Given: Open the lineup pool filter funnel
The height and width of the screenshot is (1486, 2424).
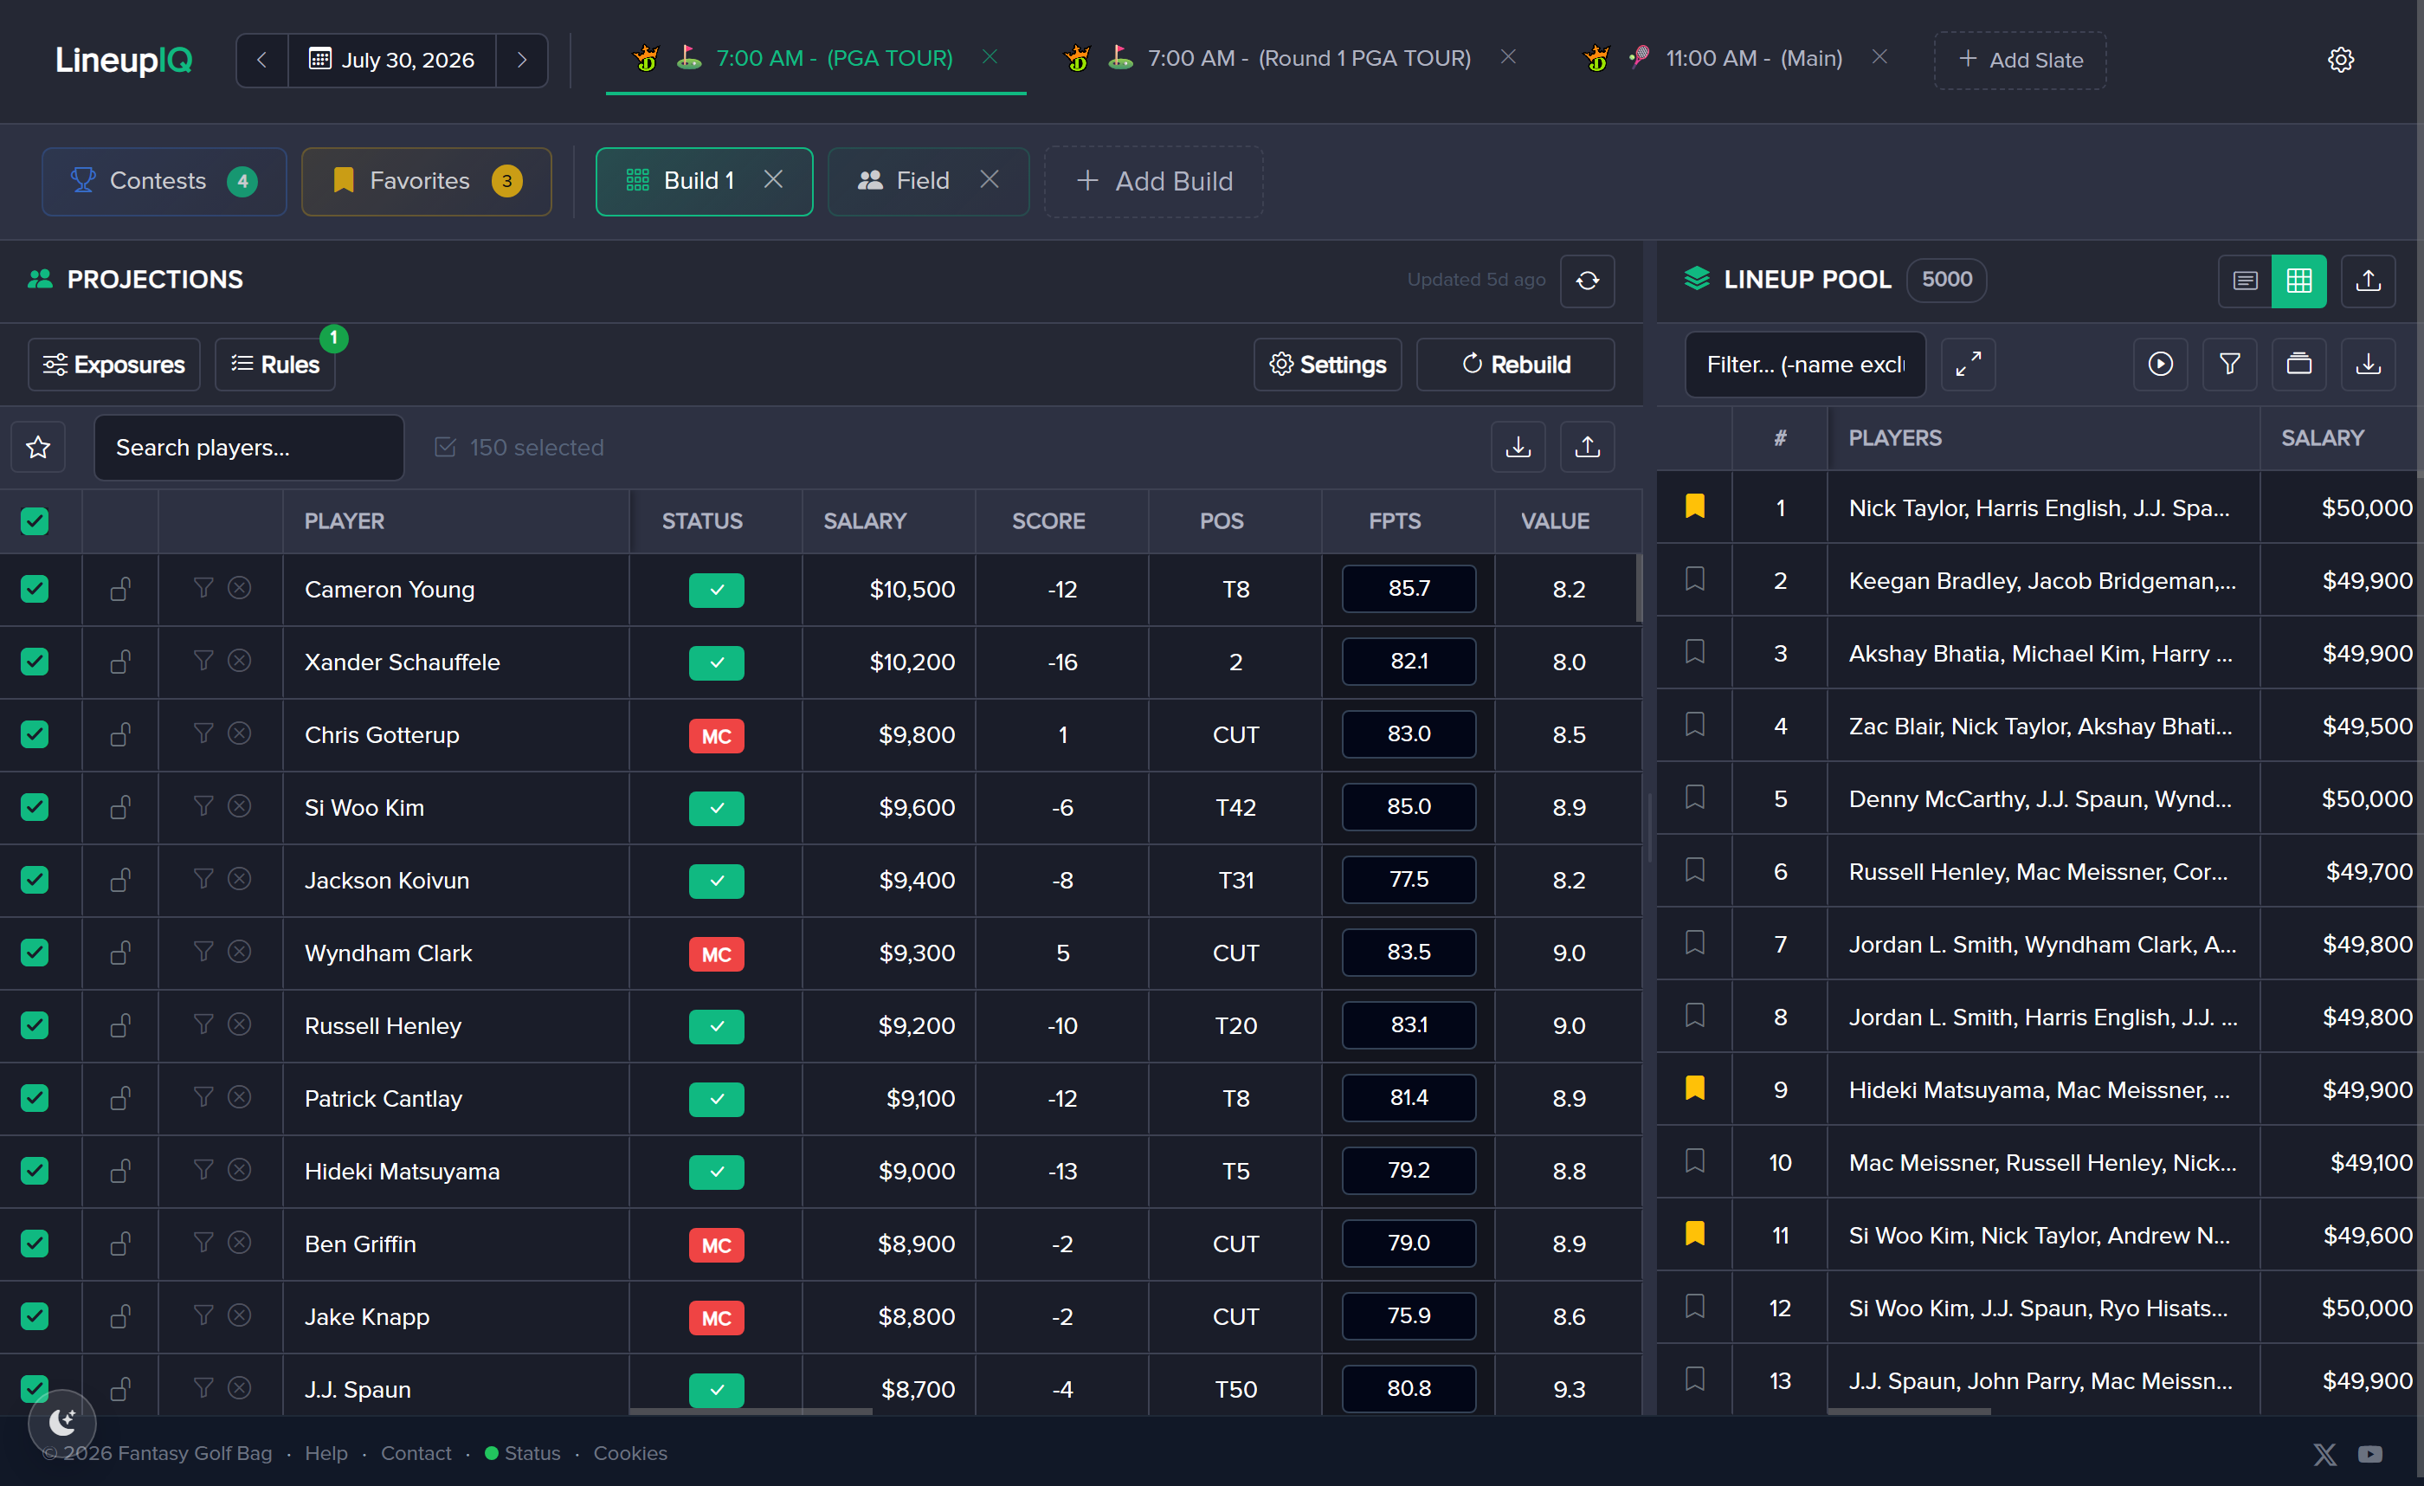Looking at the screenshot, I should (x=2229, y=364).
